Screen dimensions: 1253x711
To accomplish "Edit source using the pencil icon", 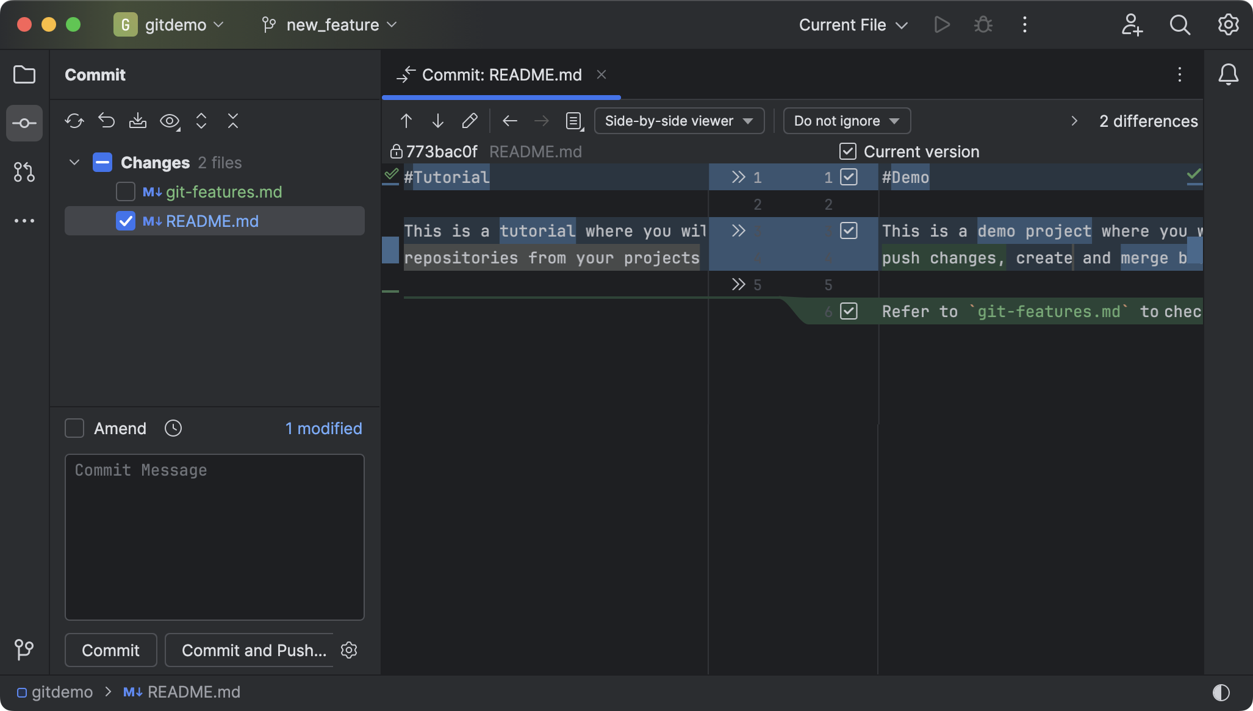I will (x=469, y=121).
